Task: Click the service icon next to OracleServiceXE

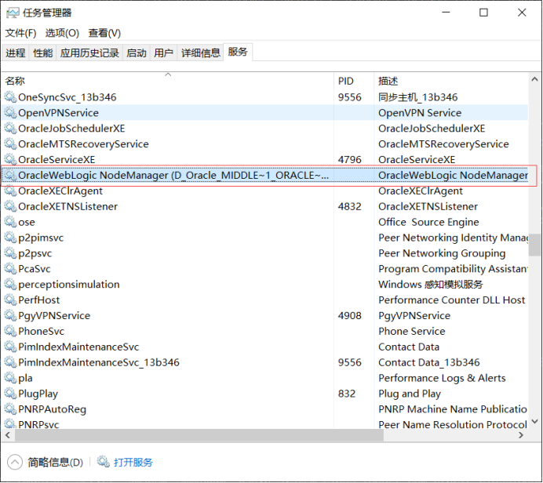Action: pyautogui.click(x=10, y=160)
